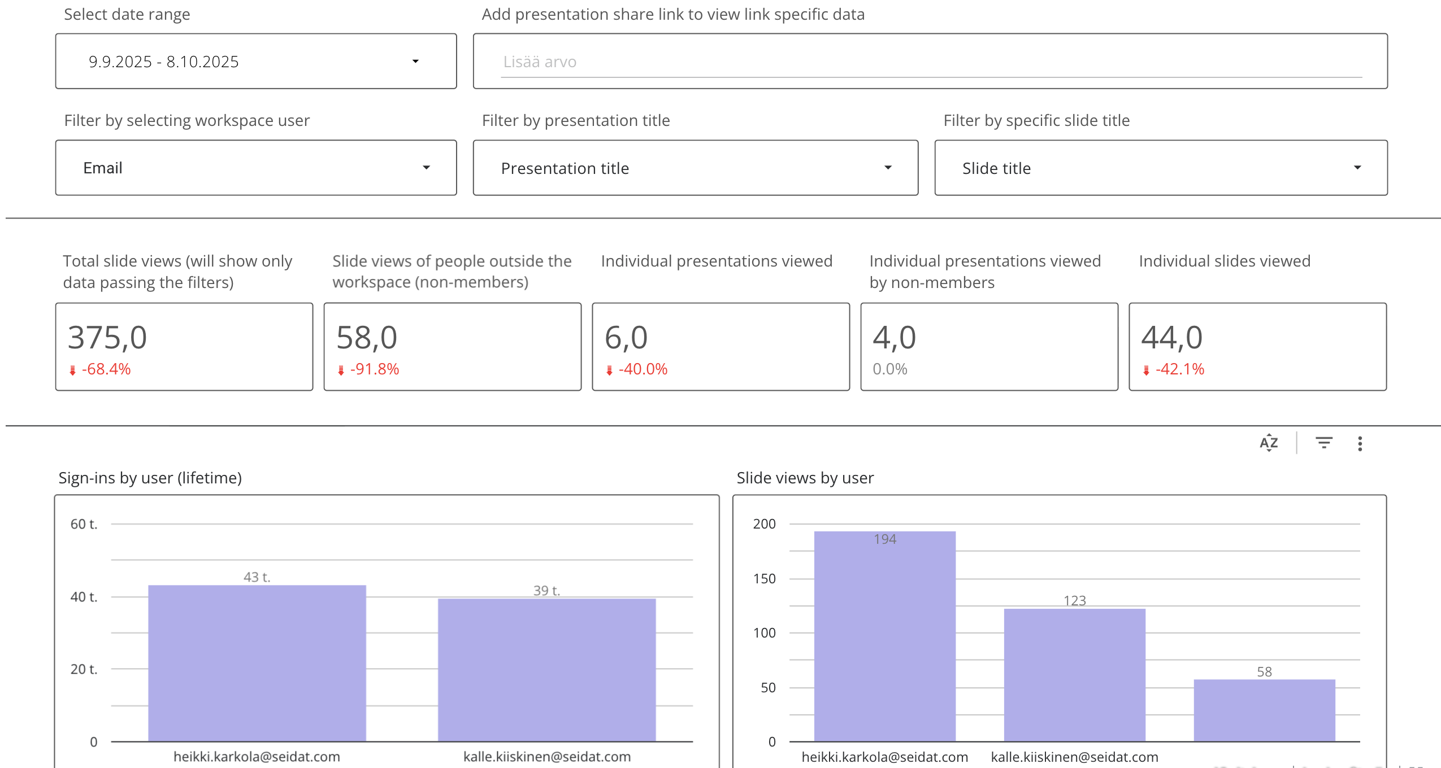The height and width of the screenshot is (768, 1441).
Task: Select the 194 slide views bar
Action: coord(884,636)
